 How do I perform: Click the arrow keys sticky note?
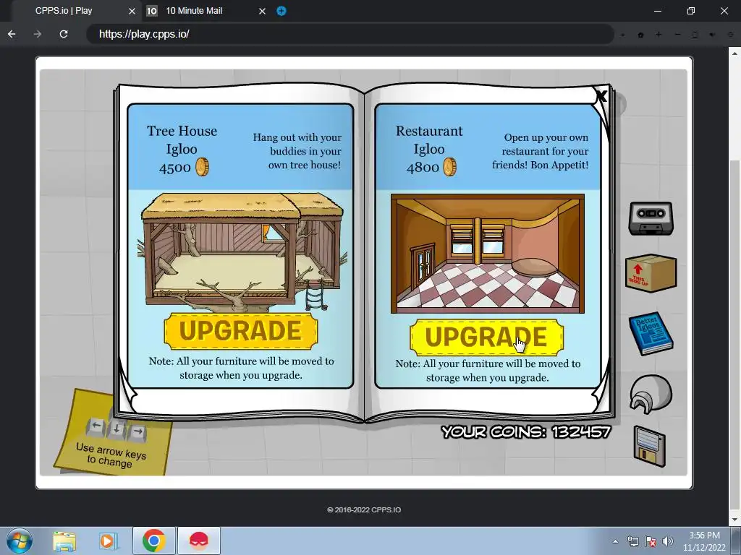pyautogui.click(x=112, y=433)
